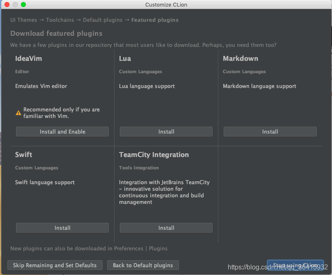Screen dimensions: 332x275
Task: Click Install and Enable for IdeaVim
Action: (62, 132)
